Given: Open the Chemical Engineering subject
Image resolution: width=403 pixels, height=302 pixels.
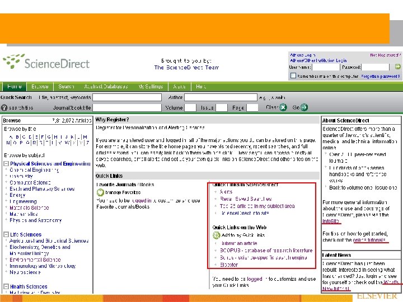Looking at the screenshot, I should pyautogui.click(x=34, y=170).
